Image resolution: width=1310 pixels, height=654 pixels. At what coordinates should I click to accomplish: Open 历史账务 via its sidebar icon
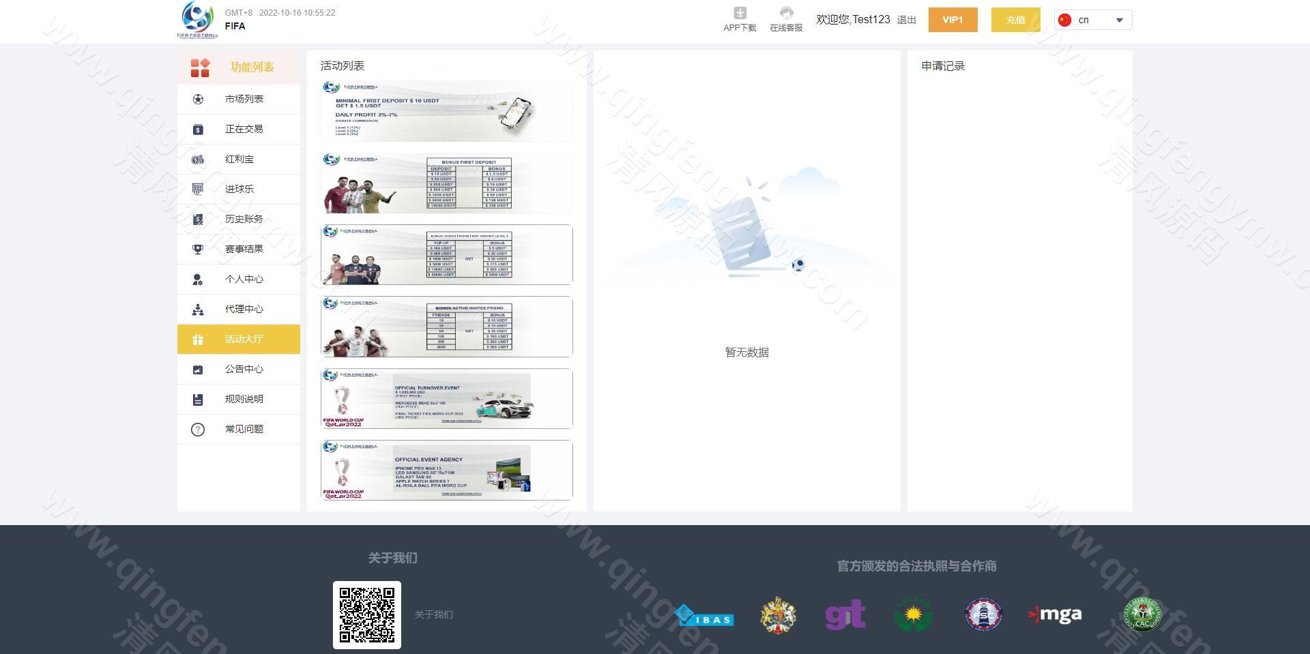[x=197, y=219]
